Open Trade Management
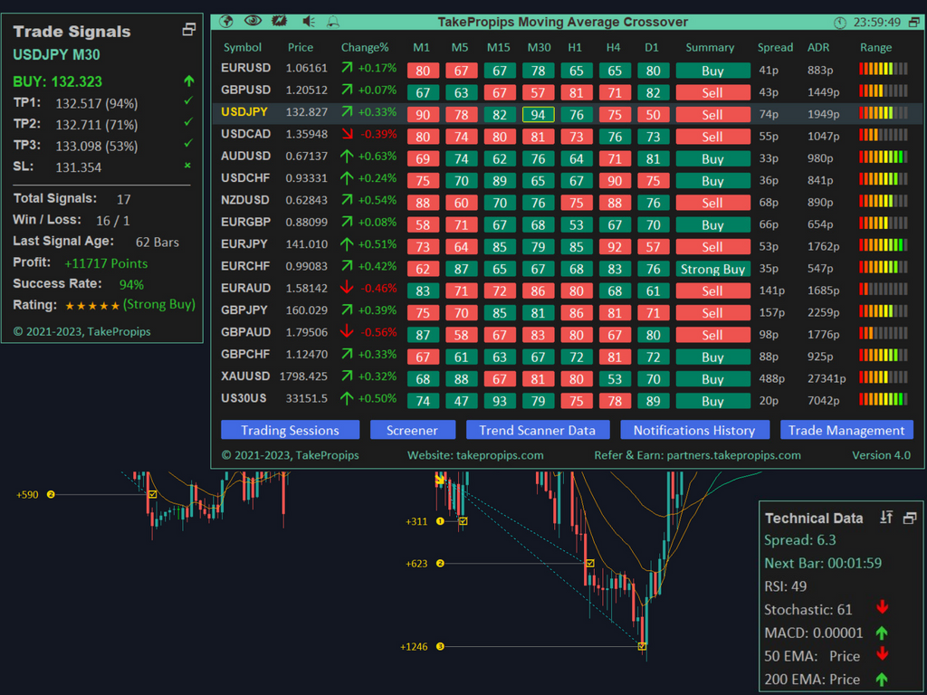This screenshot has width=927, height=695. 846,430
